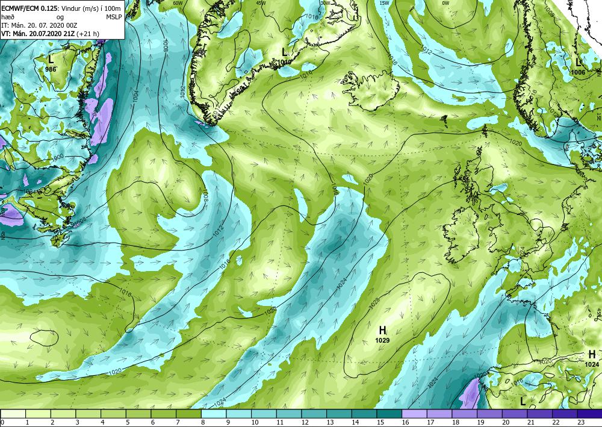Click the scale value 23
The image size is (602, 427).
coord(581,423)
